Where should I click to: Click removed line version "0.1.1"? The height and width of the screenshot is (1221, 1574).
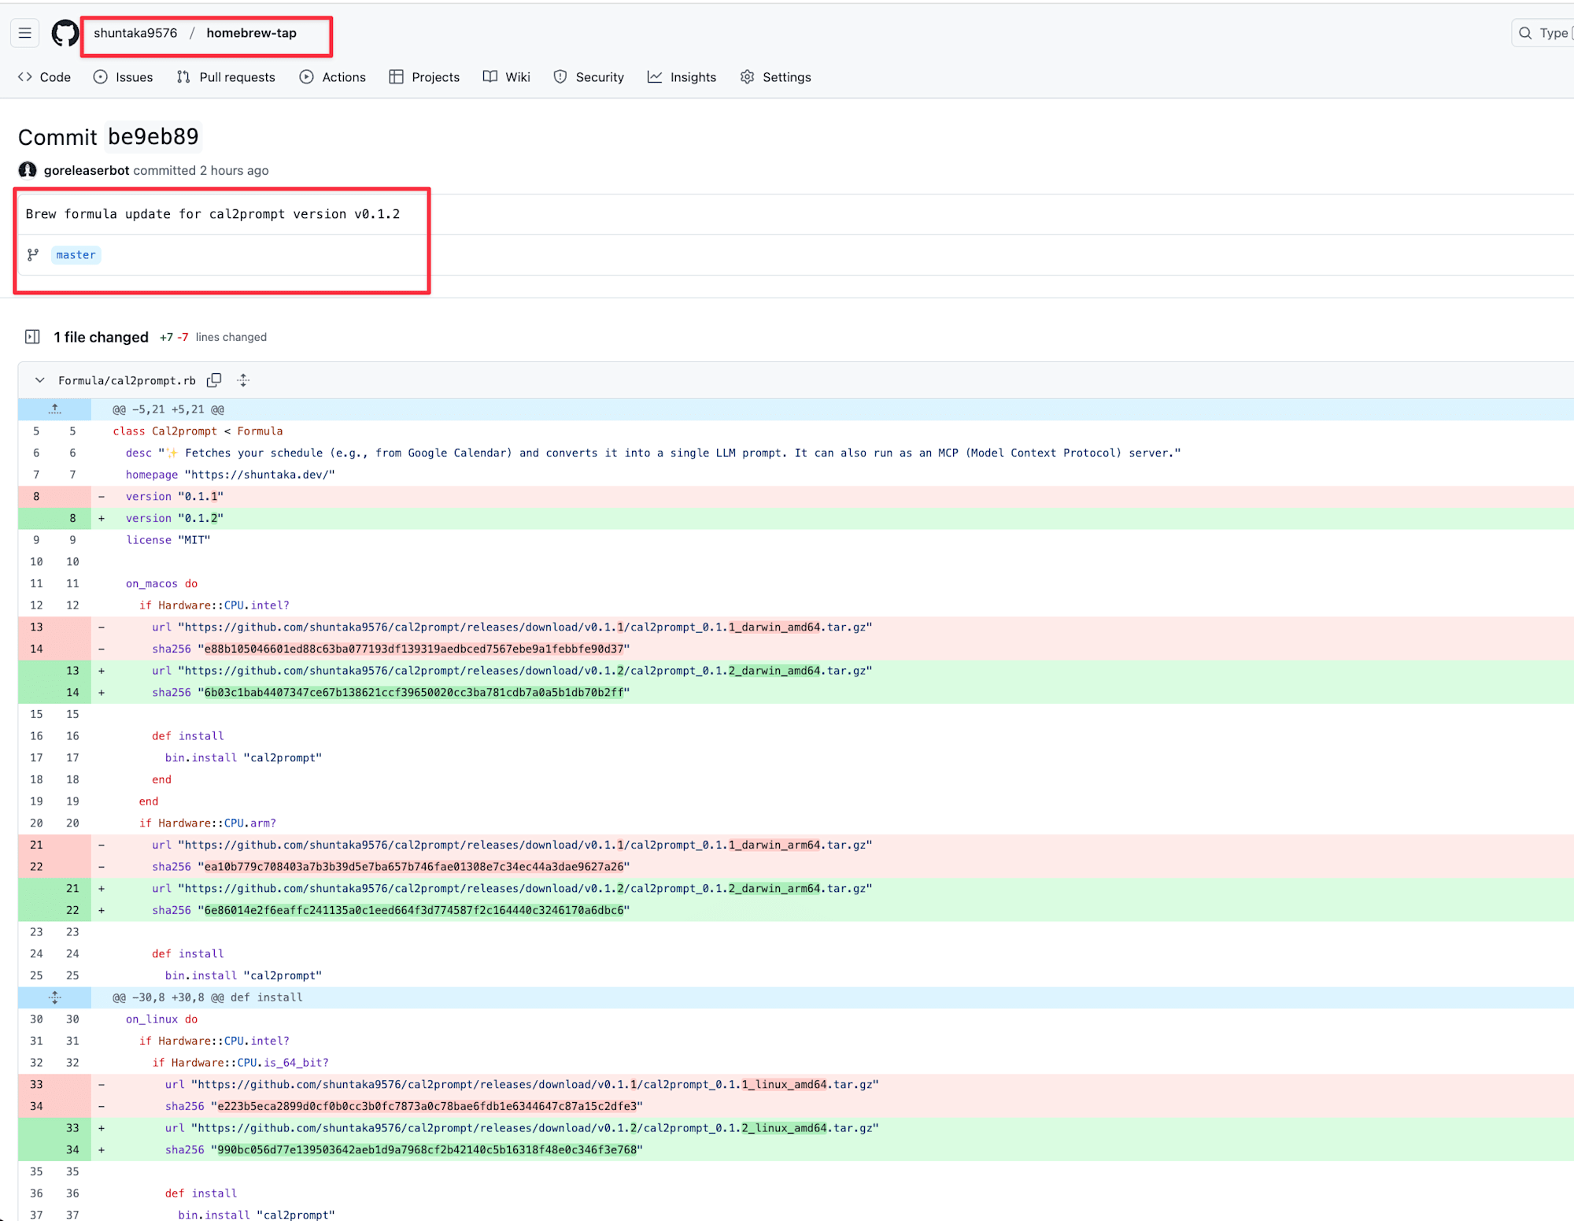[796, 497]
